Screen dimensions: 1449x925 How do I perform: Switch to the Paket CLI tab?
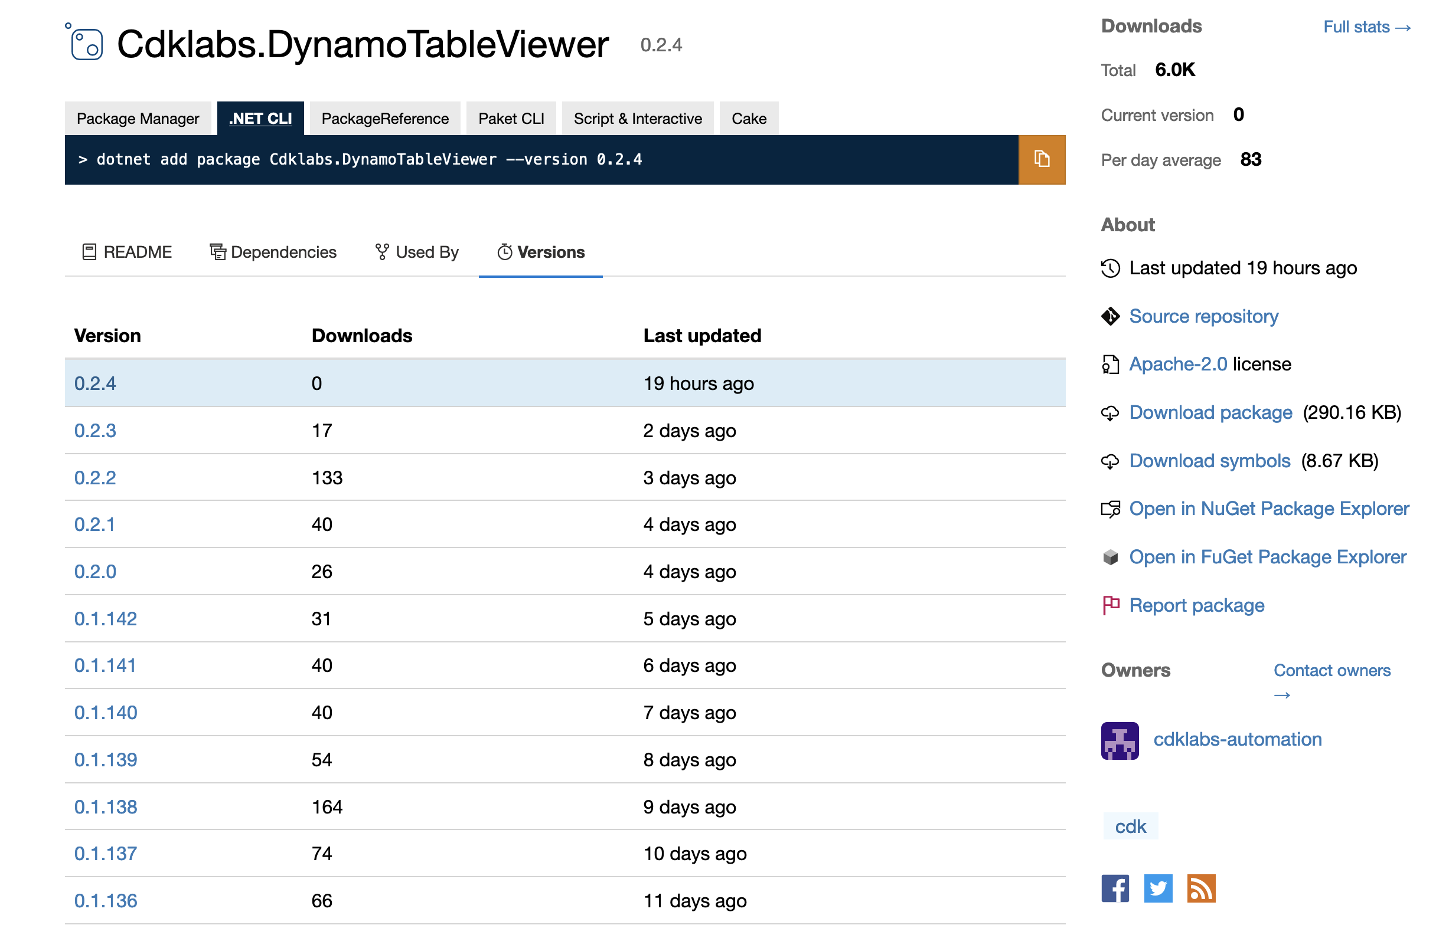coord(511,119)
